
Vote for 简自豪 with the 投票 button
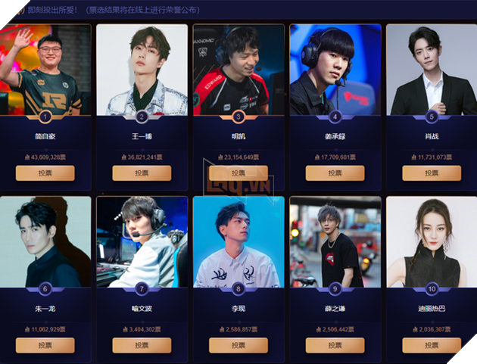click(45, 173)
